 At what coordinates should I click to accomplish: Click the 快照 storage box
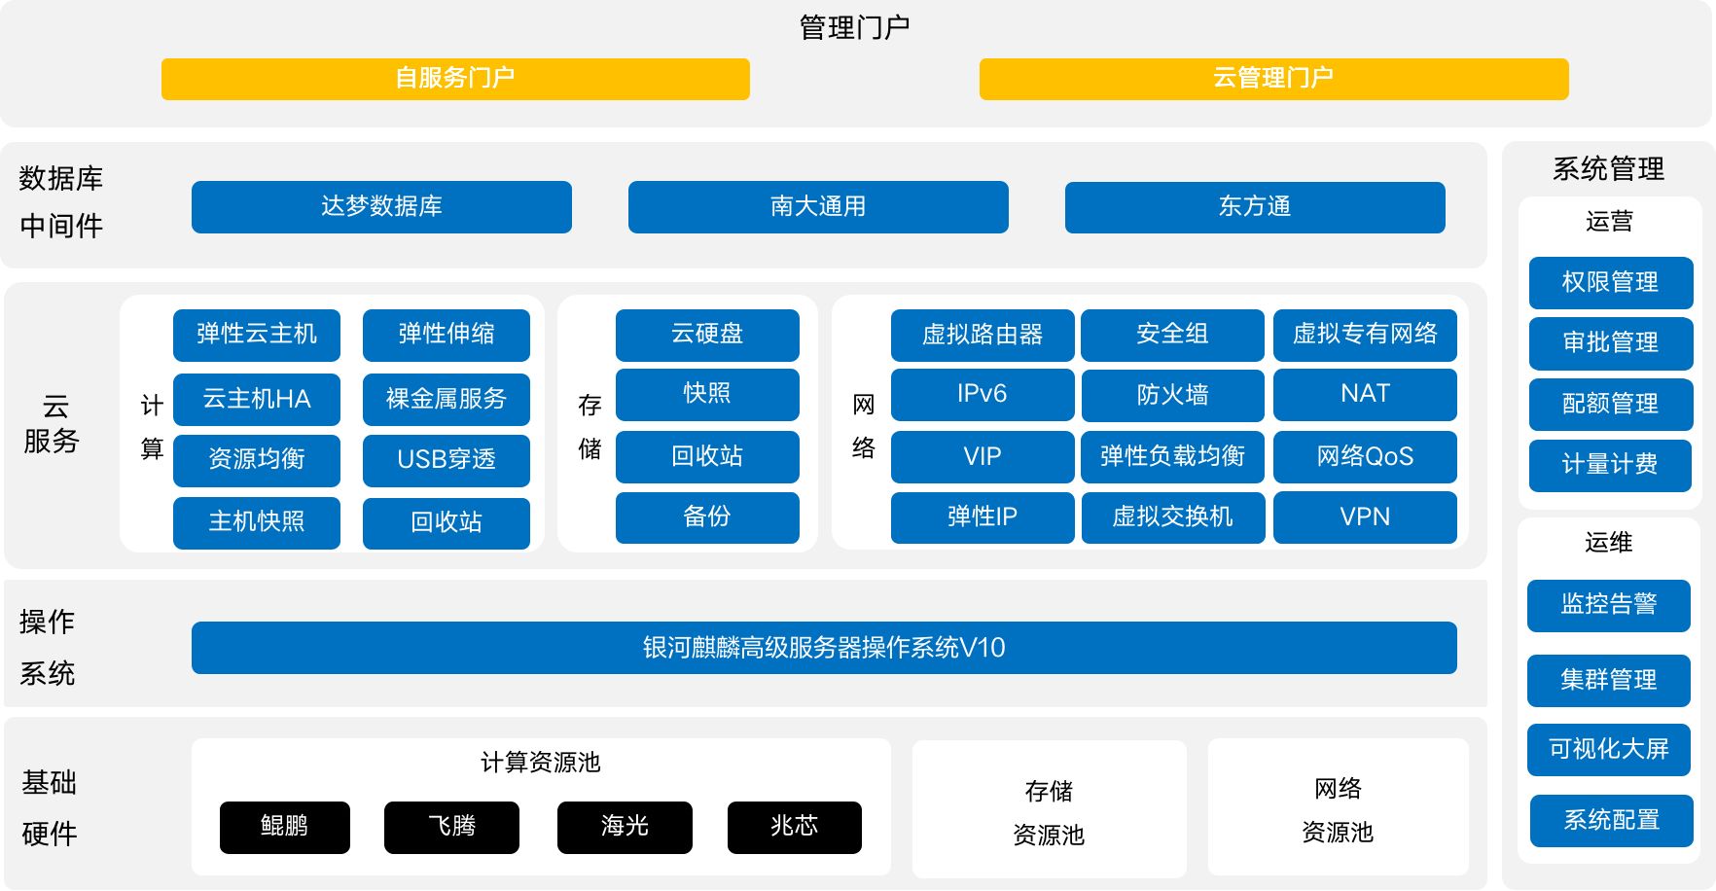(707, 394)
